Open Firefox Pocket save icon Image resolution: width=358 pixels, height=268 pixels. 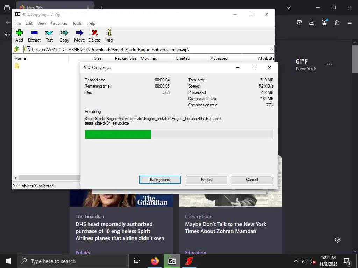click(299, 22)
